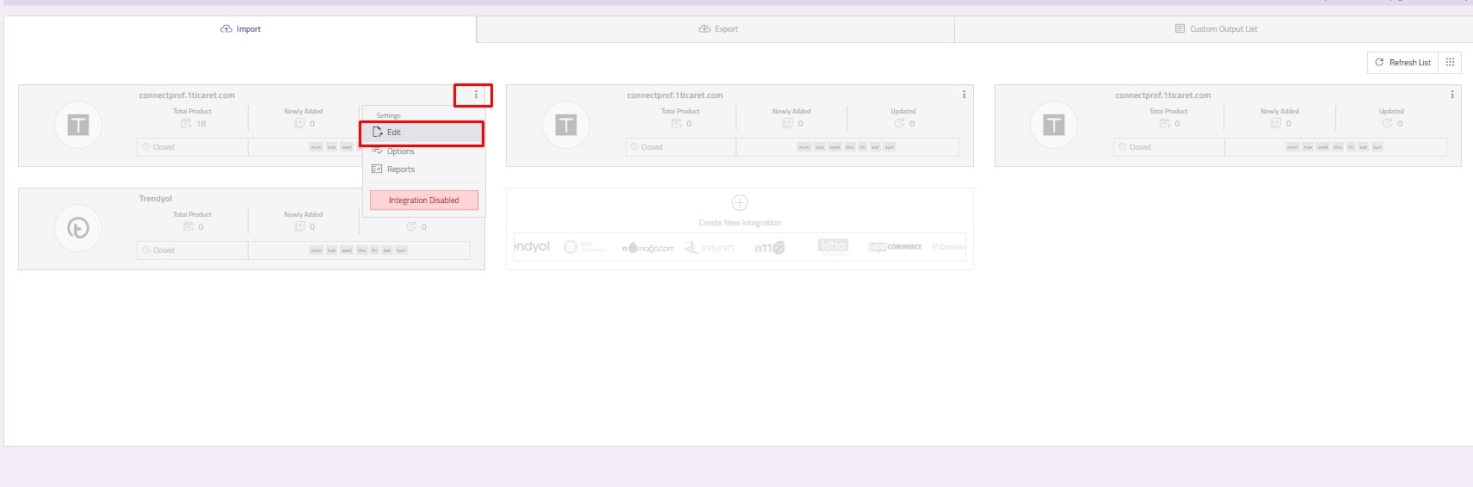Open three-dot menu on the middle card
Viewport: 1473px width, 487px height.
coord(964,95)
